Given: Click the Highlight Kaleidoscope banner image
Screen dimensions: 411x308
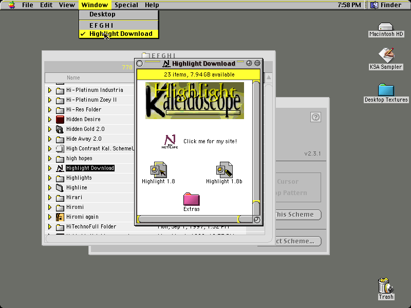Looking at the screenshot, I should coord(195,101).
